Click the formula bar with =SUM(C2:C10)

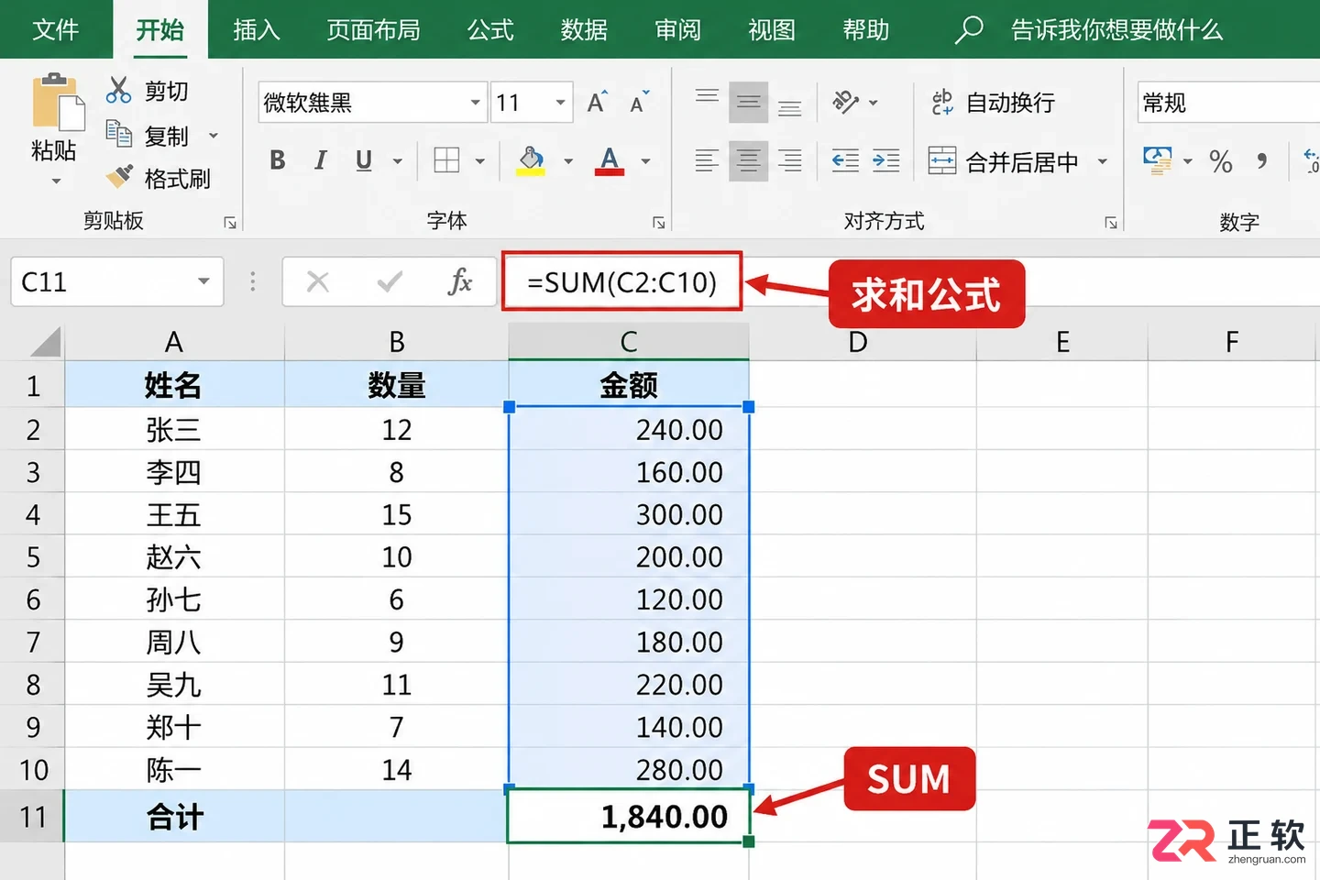point(621,281)
